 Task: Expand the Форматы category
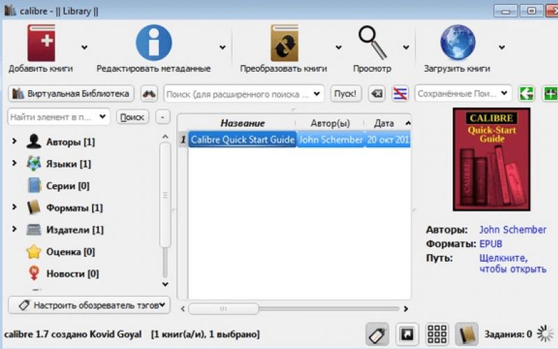[14, 208]
